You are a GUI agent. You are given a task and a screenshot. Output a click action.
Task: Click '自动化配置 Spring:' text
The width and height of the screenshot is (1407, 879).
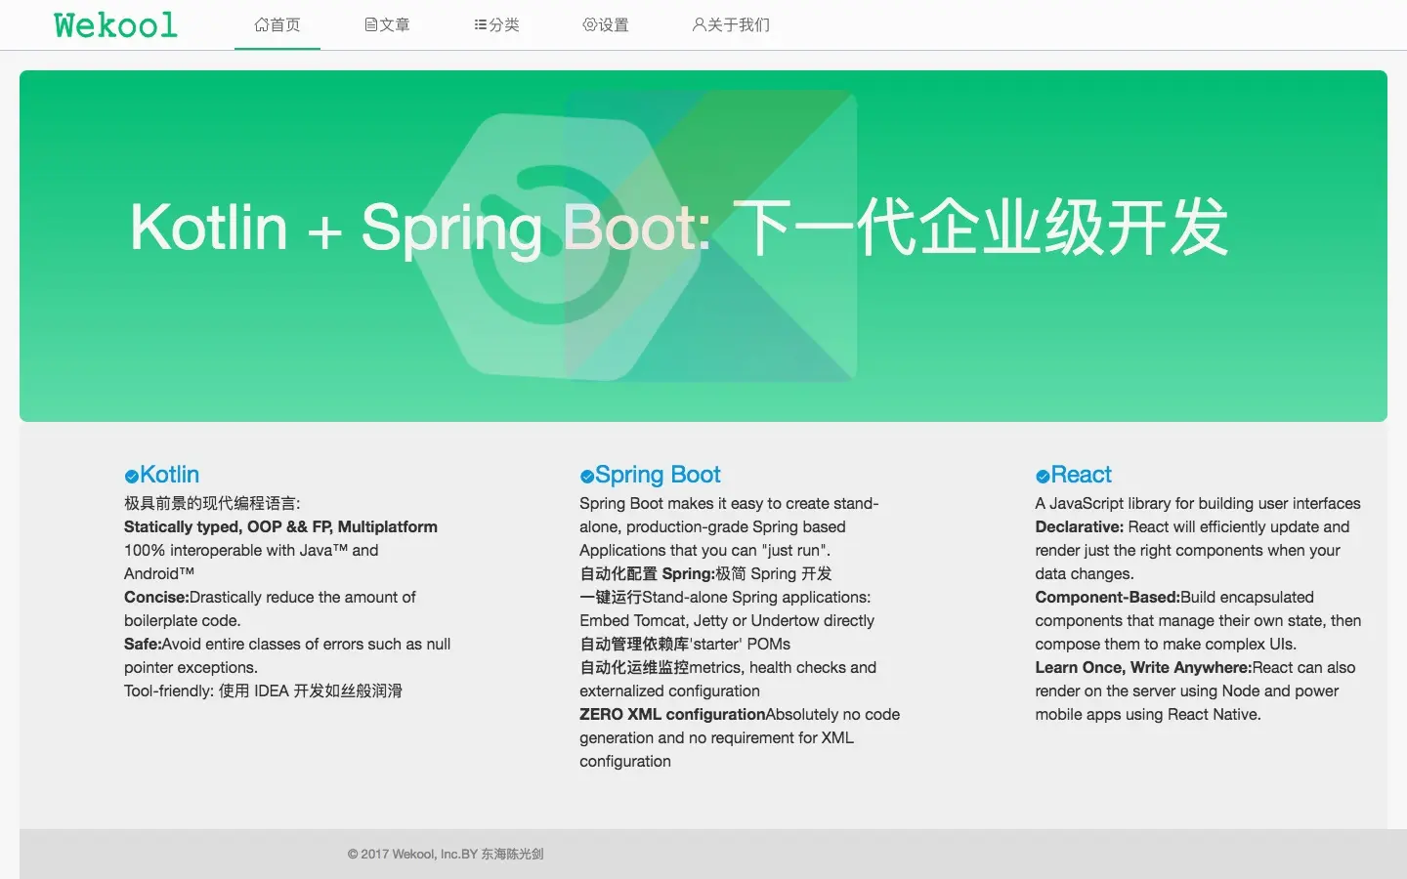(647, 574)
